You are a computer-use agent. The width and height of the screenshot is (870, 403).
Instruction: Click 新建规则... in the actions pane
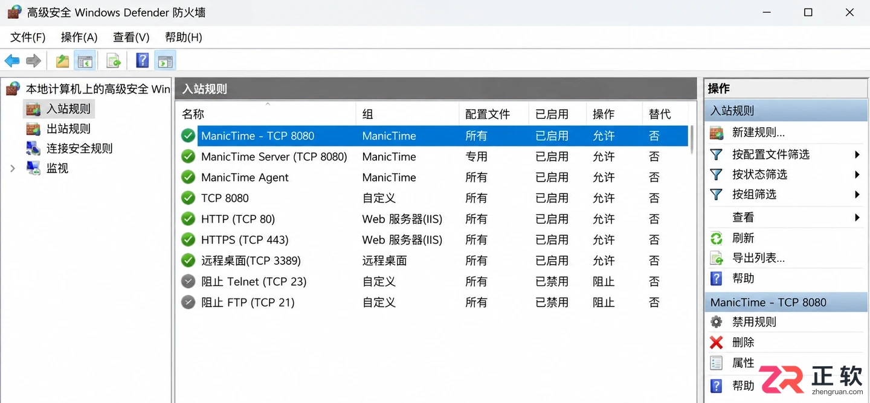click(x=758, y=133)
